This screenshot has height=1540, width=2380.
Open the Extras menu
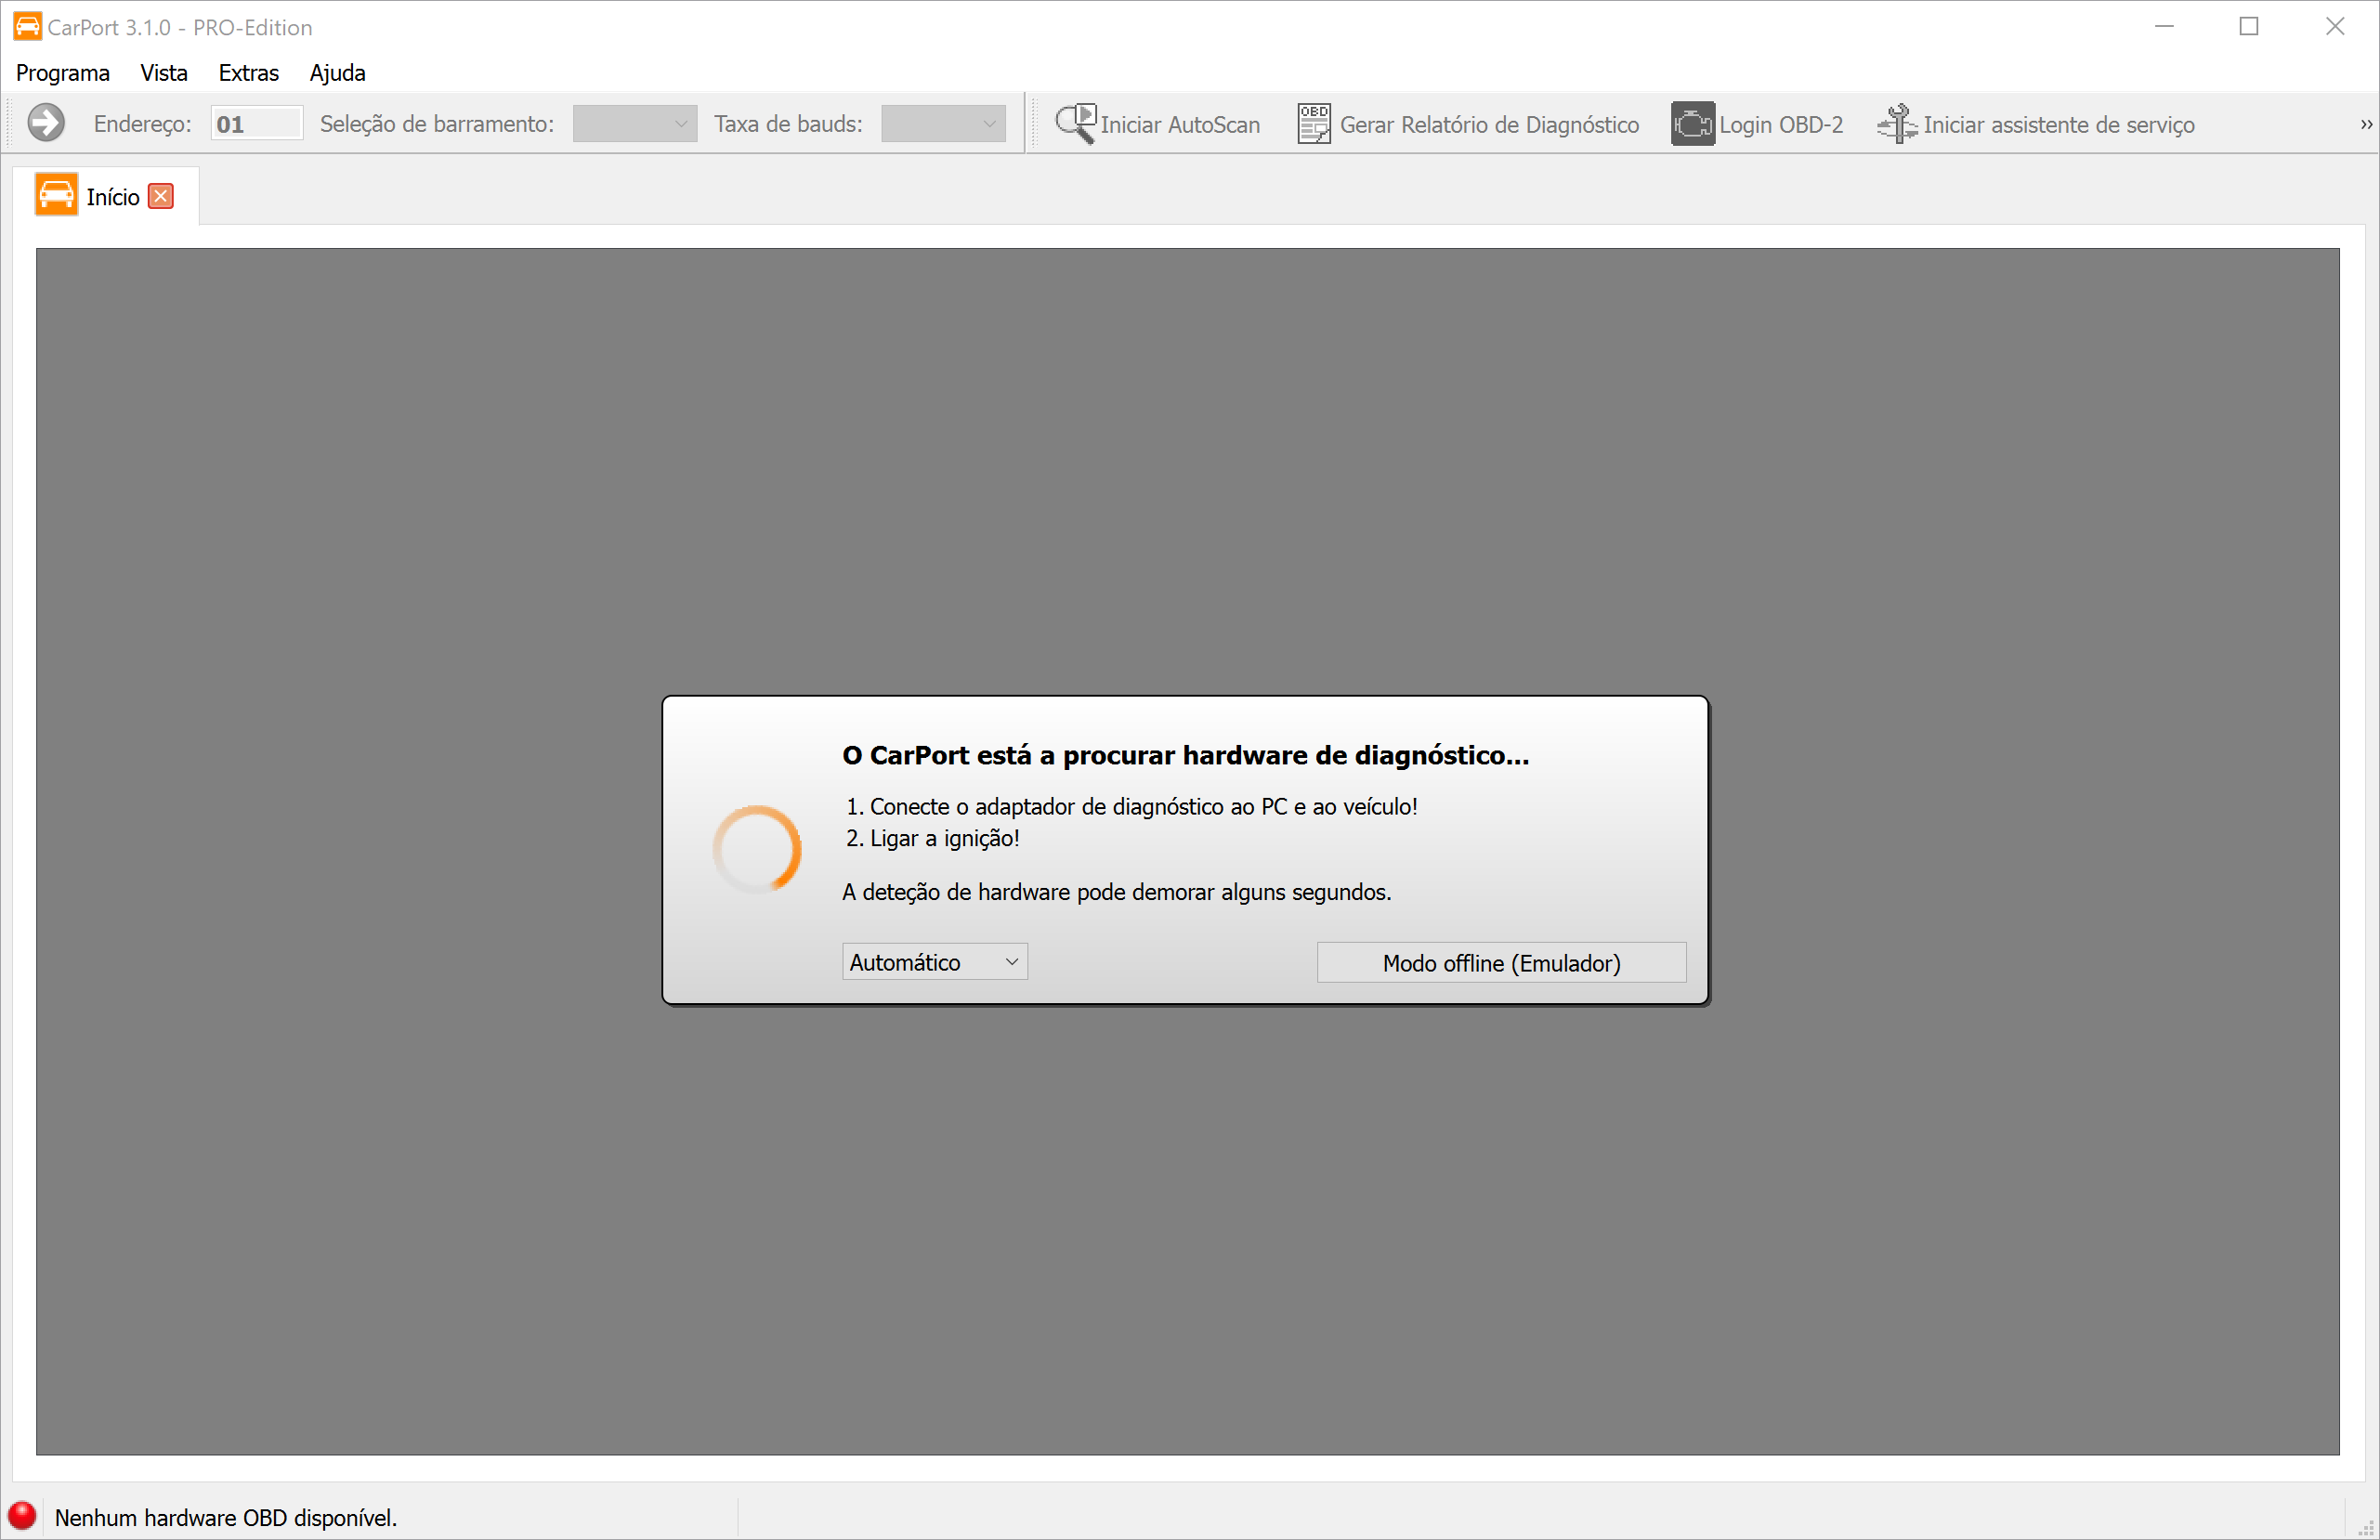pyautogui.click(x=248, y=73)
